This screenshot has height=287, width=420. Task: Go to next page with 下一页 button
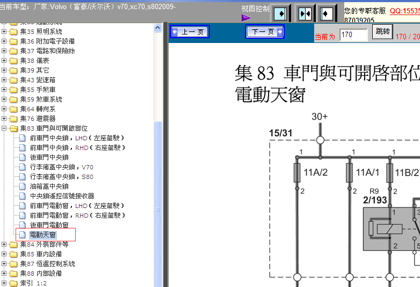[x=265, y=32]
